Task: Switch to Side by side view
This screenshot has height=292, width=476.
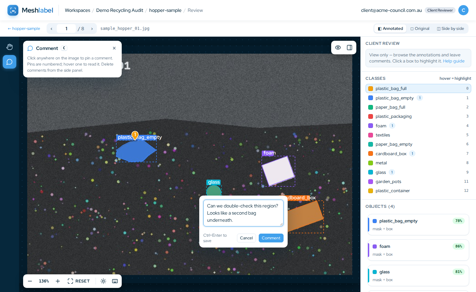Action: point(451,29)
